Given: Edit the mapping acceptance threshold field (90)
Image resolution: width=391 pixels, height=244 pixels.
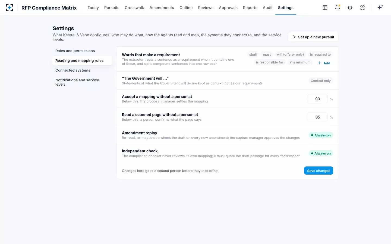Looking at the screenshot, I should click(317, 99).
